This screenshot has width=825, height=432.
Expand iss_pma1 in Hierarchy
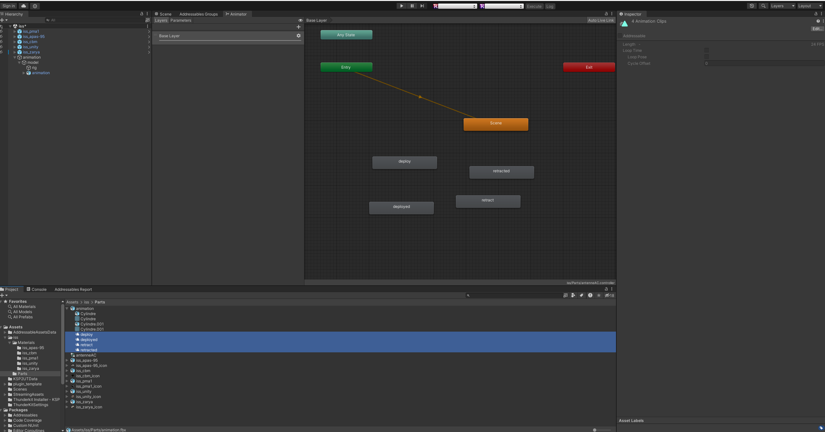point(15,31)
